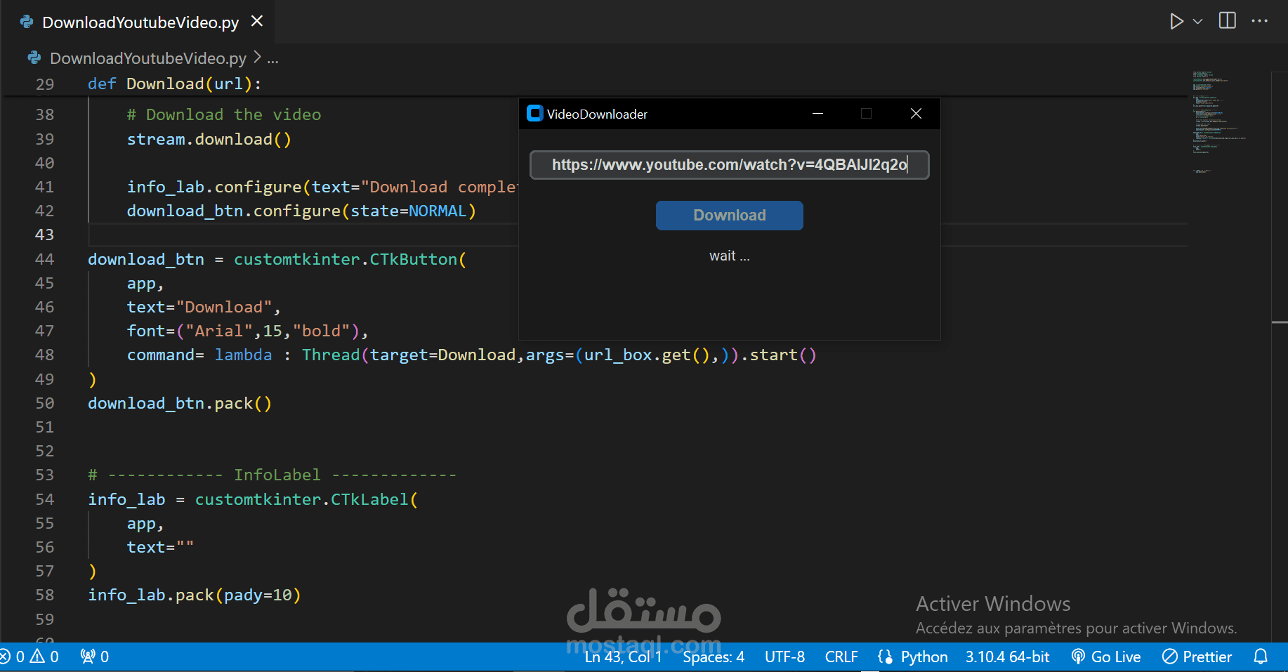1288x672 pixels.
Task: Focus the YouTube URL input field
Action: pos(729,165)
